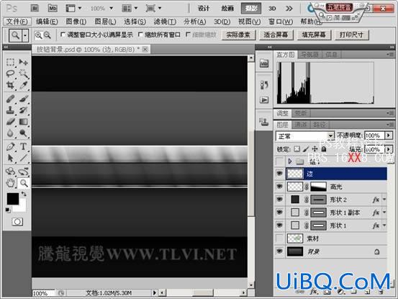Show the 素材 layer
Image resolution: width=398 pixels, height=299 pixels.
[279, 238]
